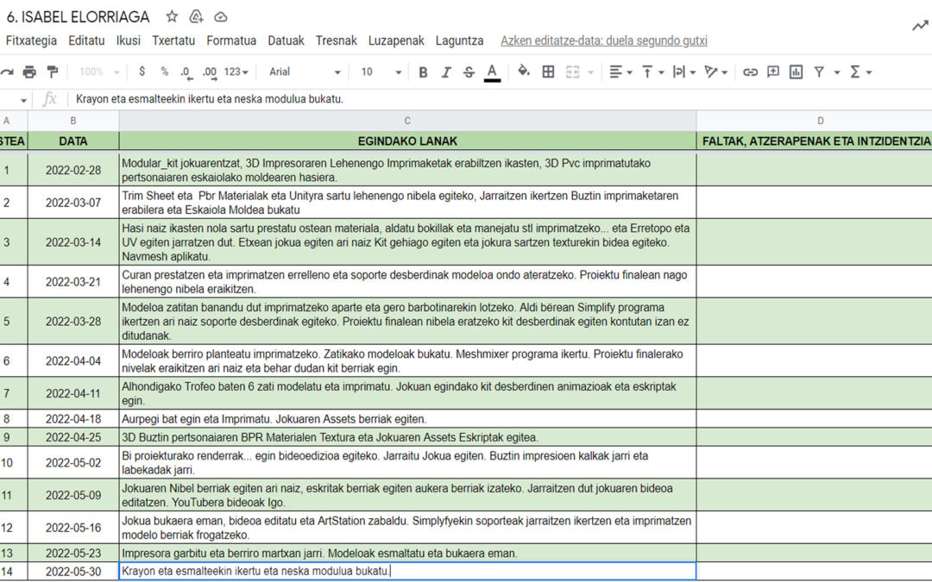Select the FALTAK, ATZERAPENAK header cell
This screenshot has width=932, height=582.
point(815,141)
